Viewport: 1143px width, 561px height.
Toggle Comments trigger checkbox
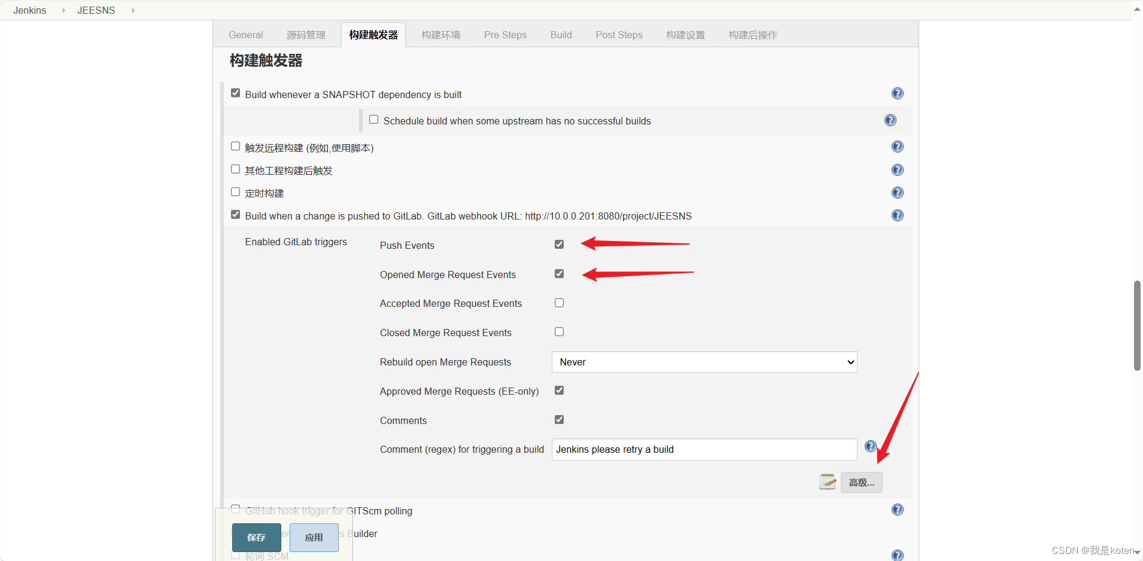(559, 420)
